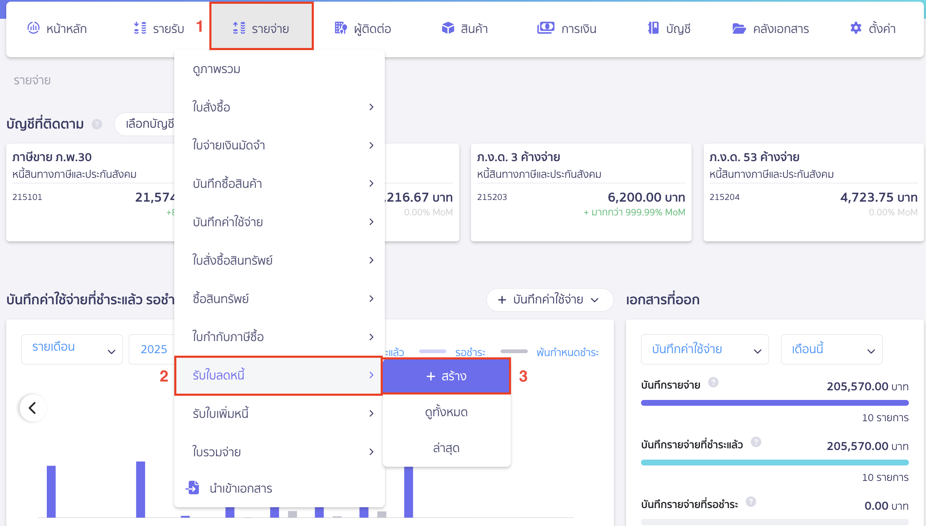Click help icon next to บันทึกรายจ่าย
This screenshot has height=526, width=926.
click(x=713, y=382)
